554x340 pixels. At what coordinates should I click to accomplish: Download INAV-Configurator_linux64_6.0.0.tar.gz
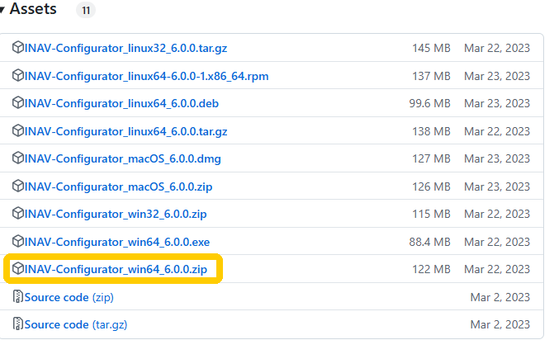click(125, 131)
